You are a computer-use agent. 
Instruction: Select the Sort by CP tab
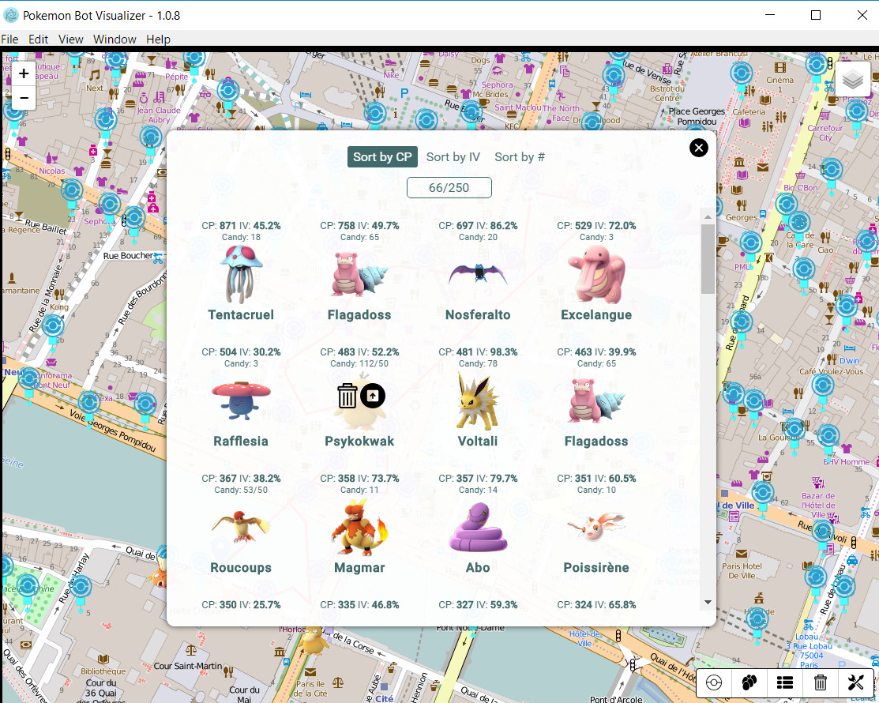[x=382, y=157]
